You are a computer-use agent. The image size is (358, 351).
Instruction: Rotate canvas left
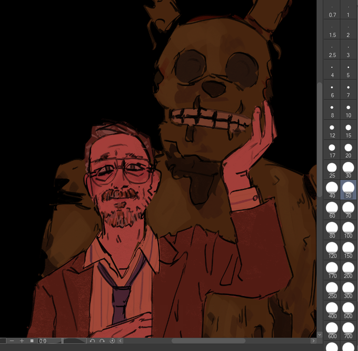[92, 341]
